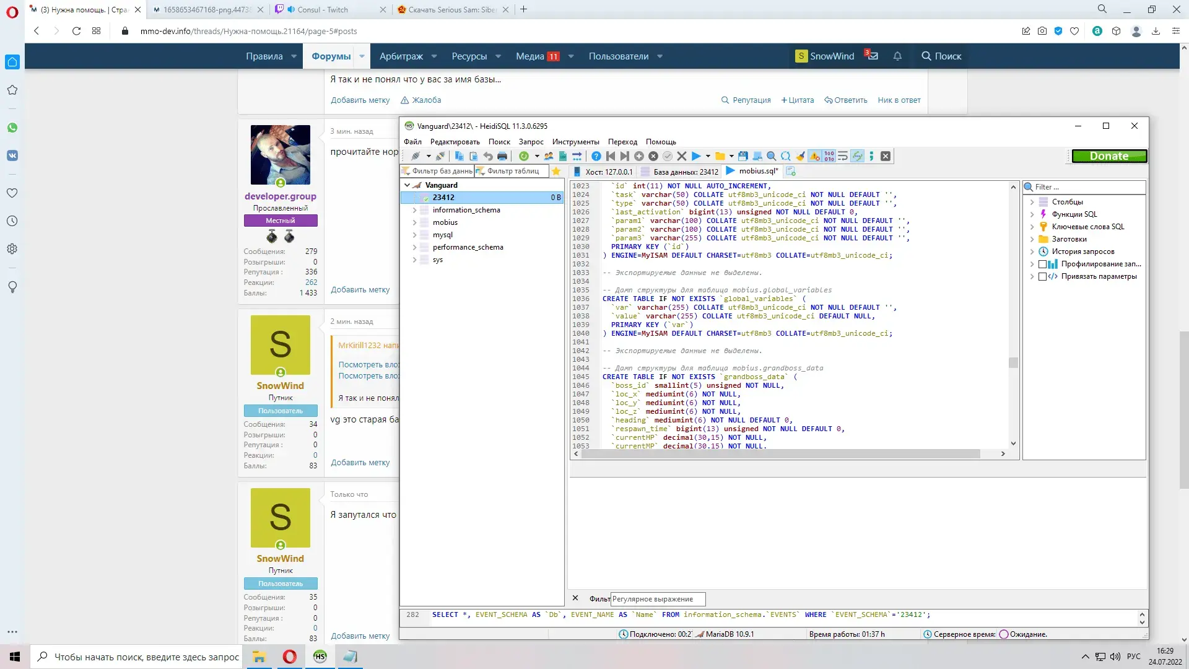Toggle the highlighted sync icon in toolbar
The width and height of the screenshot is (1189, 669).
(x=857, y=156)
